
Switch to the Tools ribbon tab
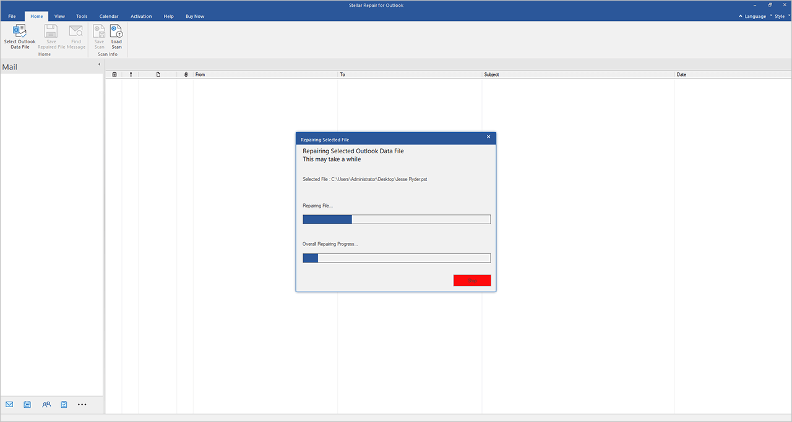point(82,17)
